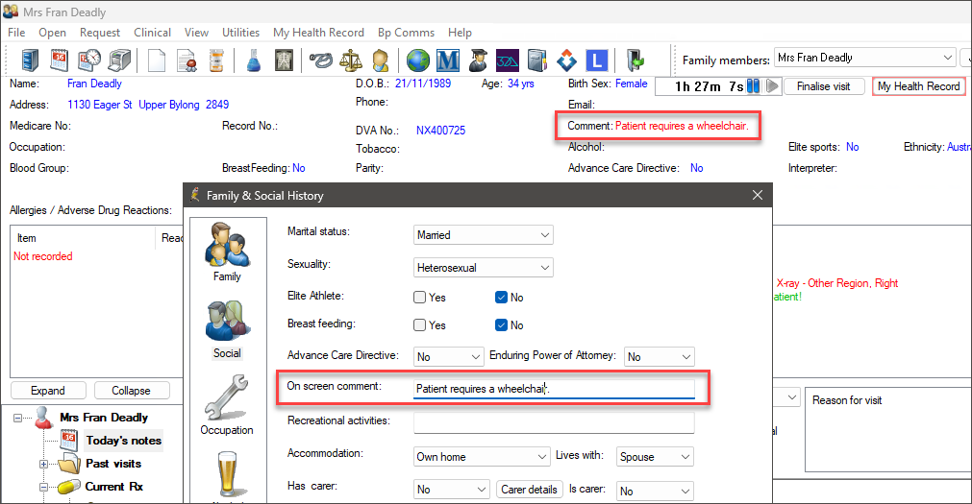Click the stethoscope icon in toolbar

[x=321, y=60]
